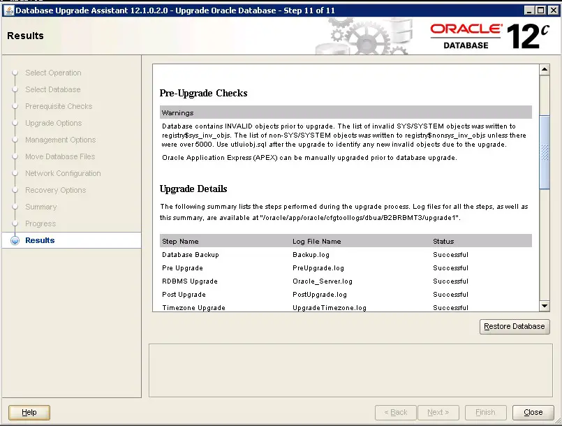
Task: Click Successful status for Timezone Upgrade
Action: click(450, 308)
